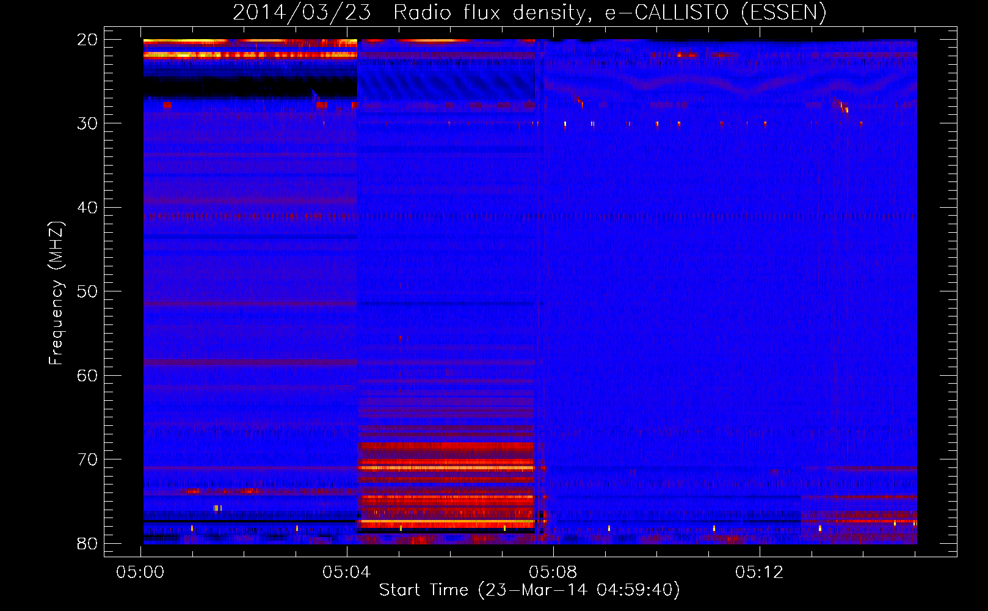Click the '05:04' time tick label
The width and height of the screenshot is (988, 611).
click(347, 573)
